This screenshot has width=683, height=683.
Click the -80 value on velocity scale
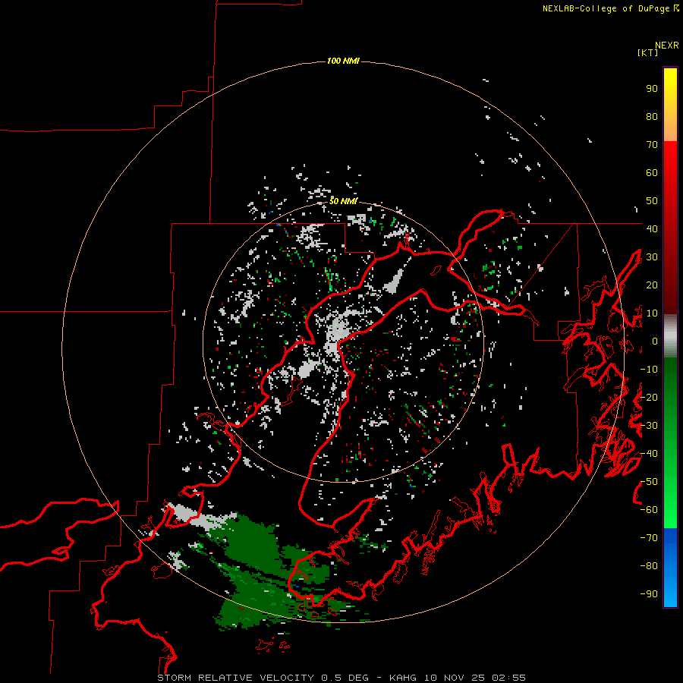coord(649,566)
